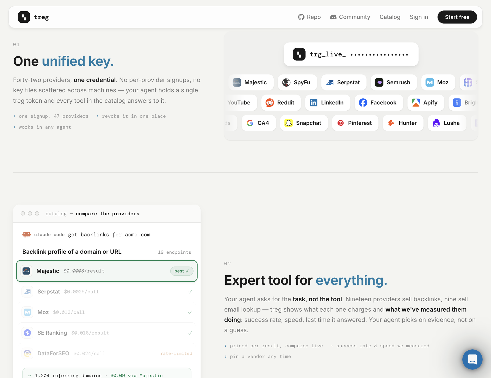This screenshot has height=378, width=491.
Task: Go to the Catalog page
Action: 390,17
